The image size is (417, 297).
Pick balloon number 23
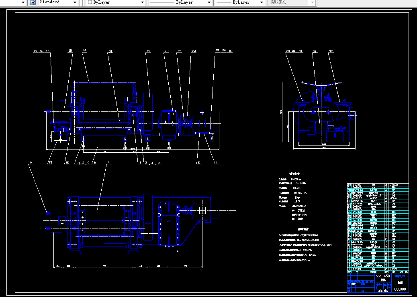coord(180,51)
